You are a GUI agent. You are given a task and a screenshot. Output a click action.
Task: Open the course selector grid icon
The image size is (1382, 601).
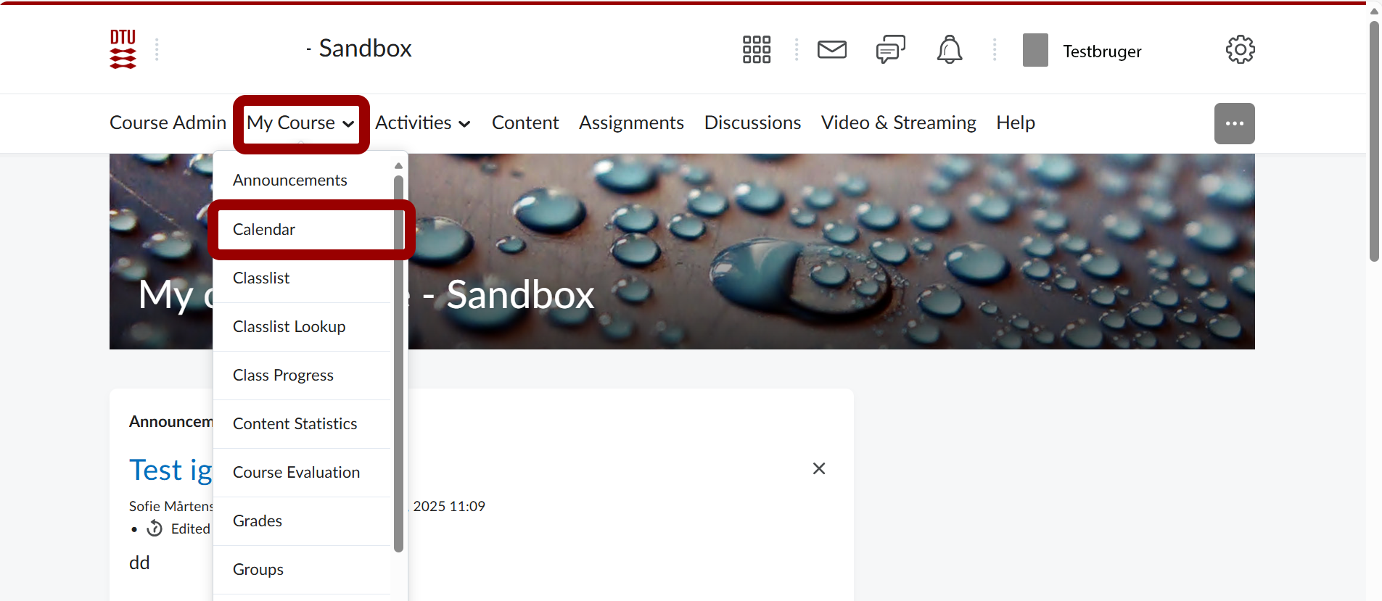pyautogui.click(x=756, y=49)
